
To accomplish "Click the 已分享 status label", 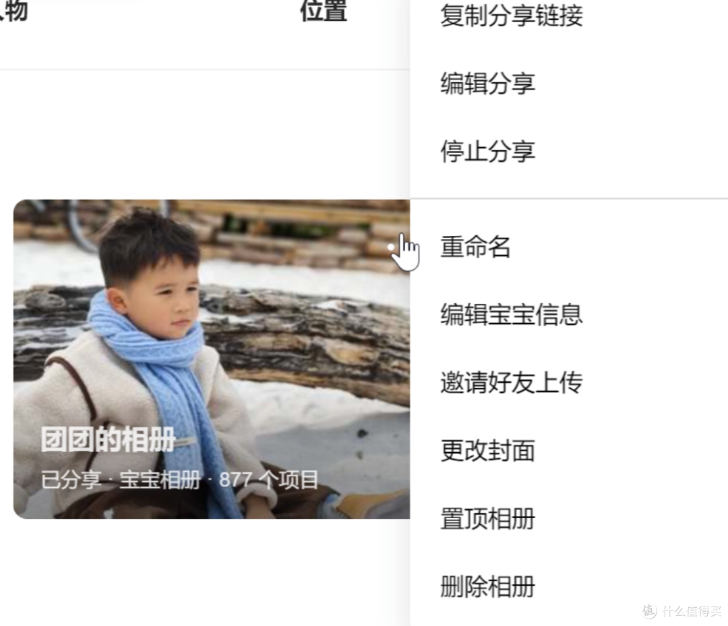I will [71, 479].
